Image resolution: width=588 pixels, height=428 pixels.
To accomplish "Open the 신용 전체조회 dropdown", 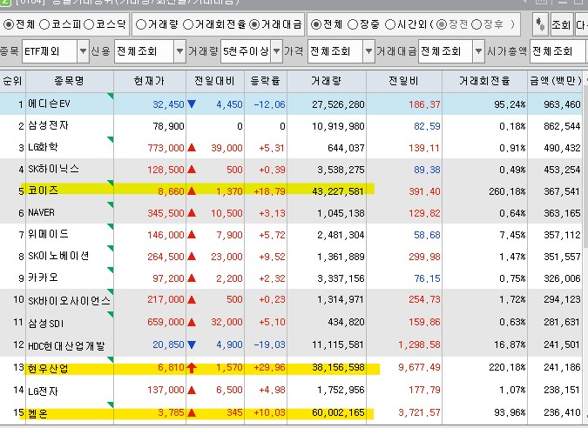I will pyautogui.click(x=180, y=51).
